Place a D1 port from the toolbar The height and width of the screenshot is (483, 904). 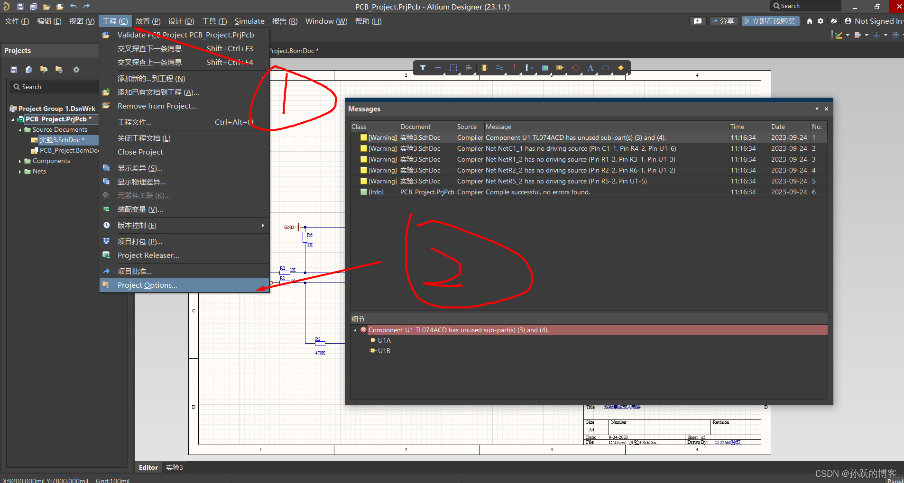coord(560,68)
